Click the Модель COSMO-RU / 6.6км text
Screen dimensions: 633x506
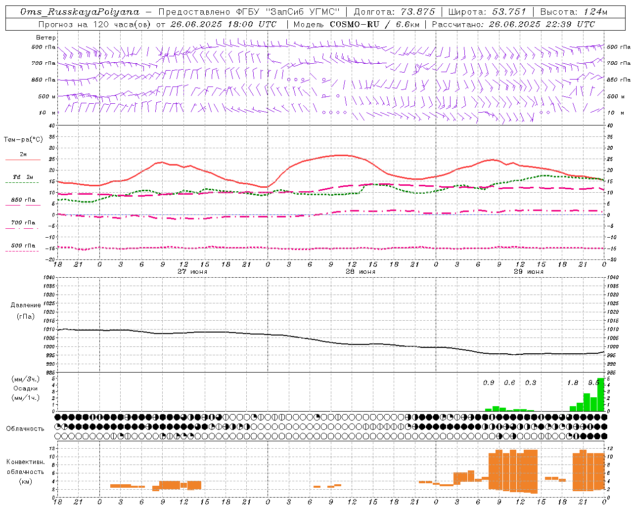[357, 24]
